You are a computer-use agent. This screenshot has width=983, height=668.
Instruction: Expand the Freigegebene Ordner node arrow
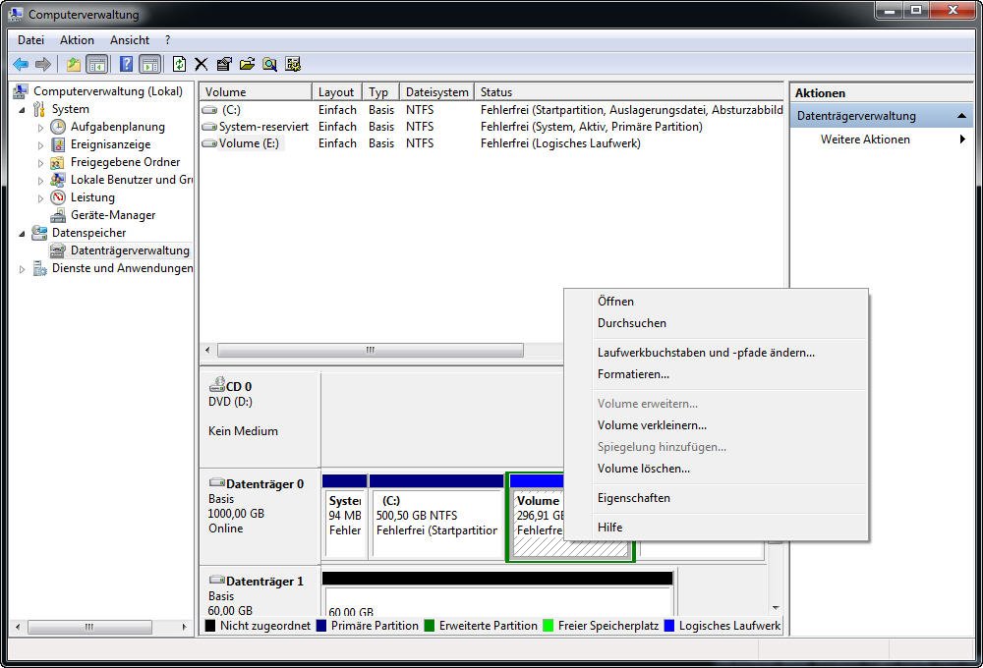(x=40, y=162)
